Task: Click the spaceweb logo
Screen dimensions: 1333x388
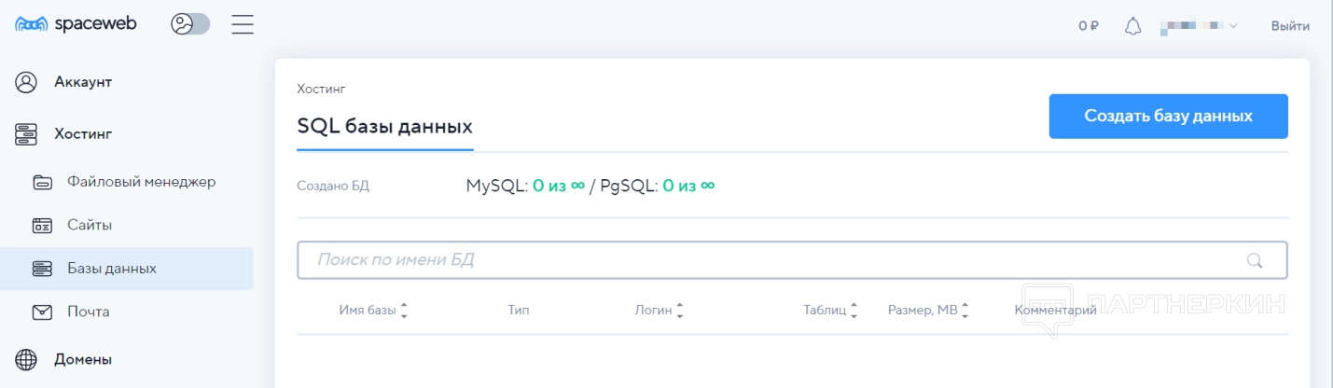Action: (76, 25)
